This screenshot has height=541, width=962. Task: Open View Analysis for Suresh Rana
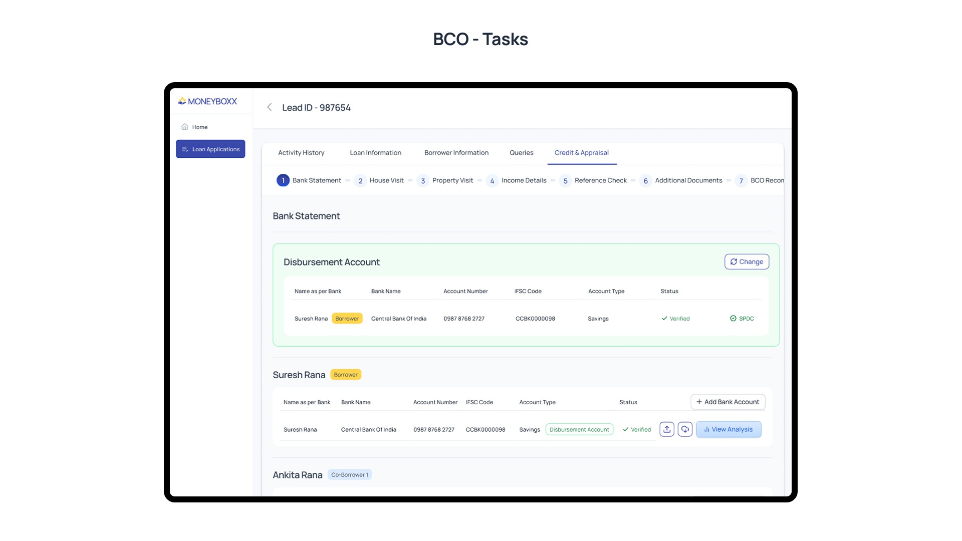pyautogui.click(x=729, y=429)
